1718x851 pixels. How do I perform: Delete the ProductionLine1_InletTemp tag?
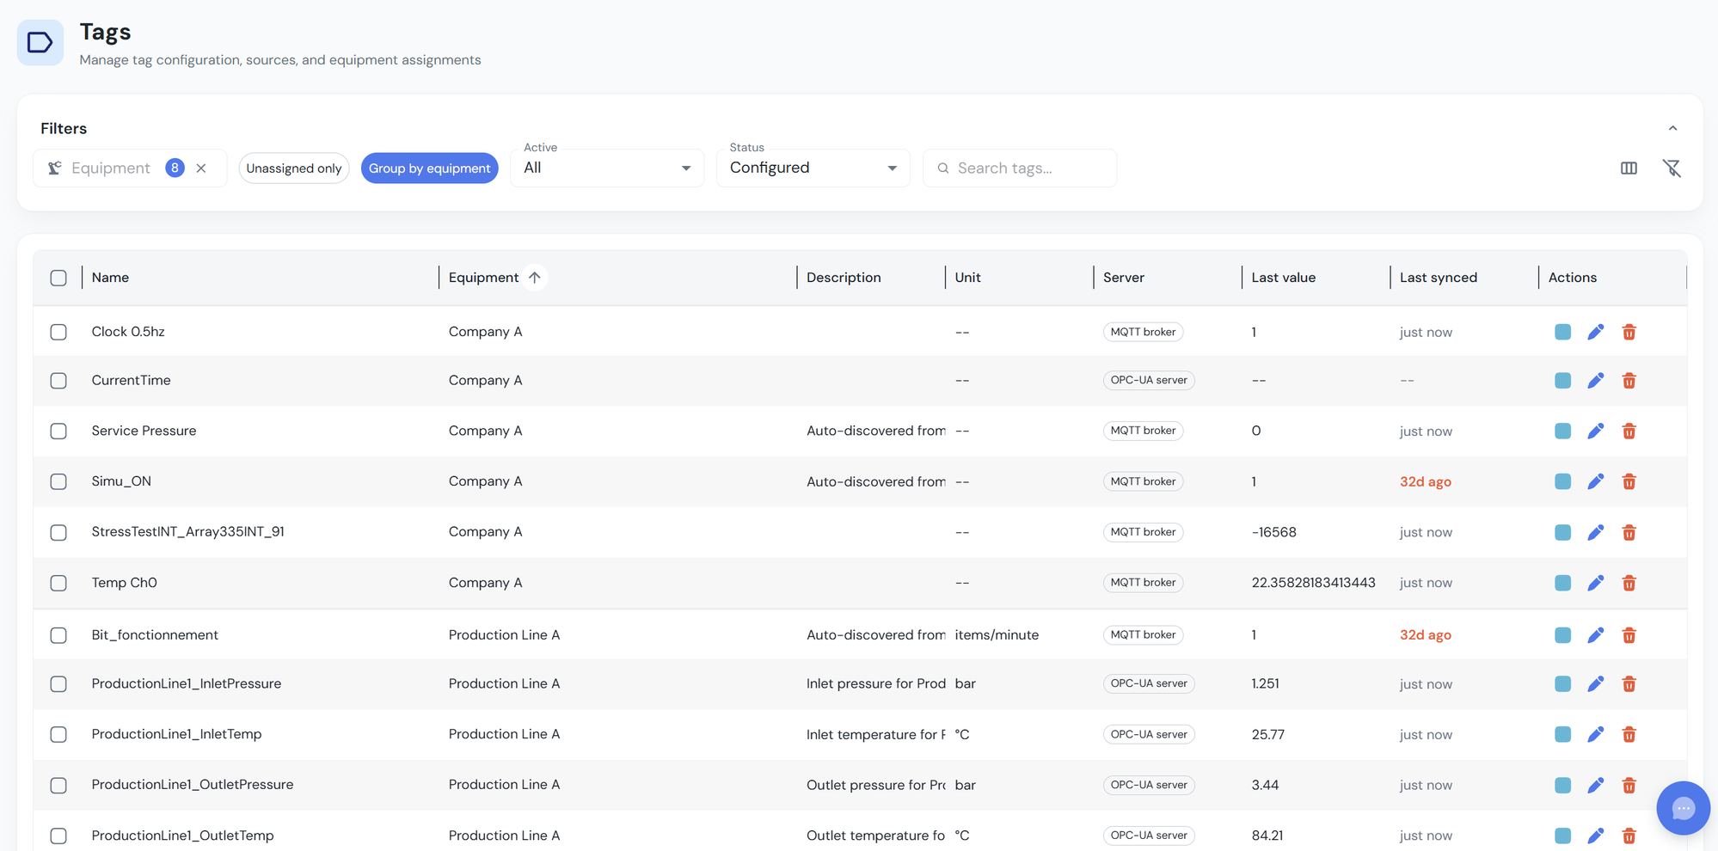[1629, 734]
